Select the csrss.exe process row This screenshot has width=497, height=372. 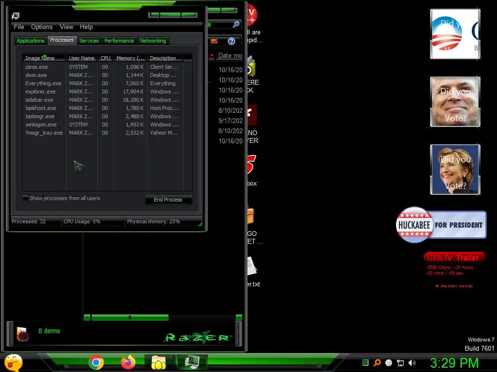(107, 67)
